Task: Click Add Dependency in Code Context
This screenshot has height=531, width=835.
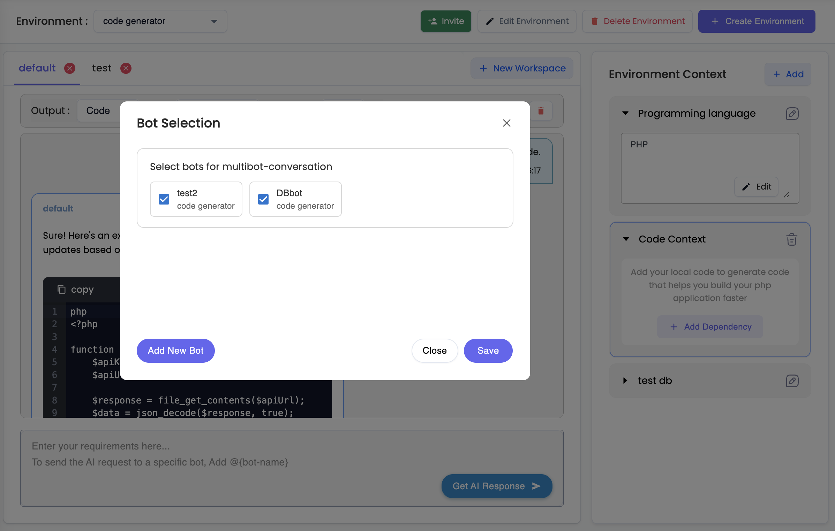Action: [x=709, y=327]
